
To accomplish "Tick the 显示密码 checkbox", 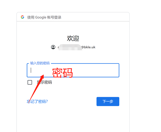I will coord(30,82).
